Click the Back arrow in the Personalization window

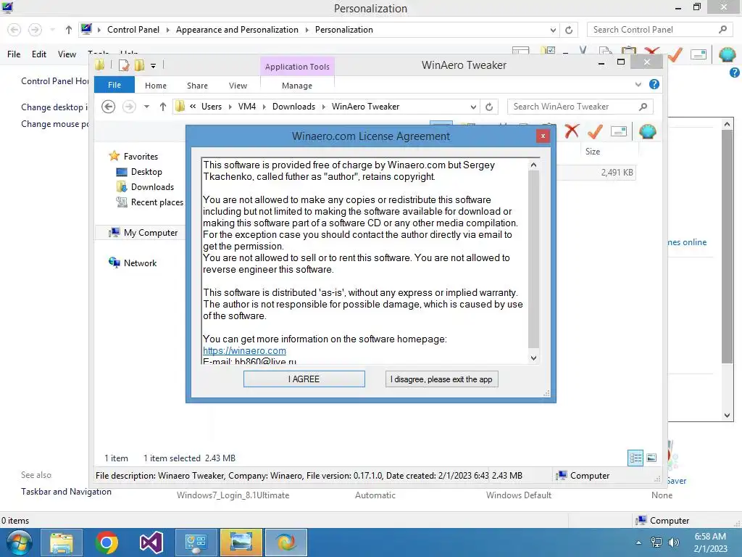14,30
